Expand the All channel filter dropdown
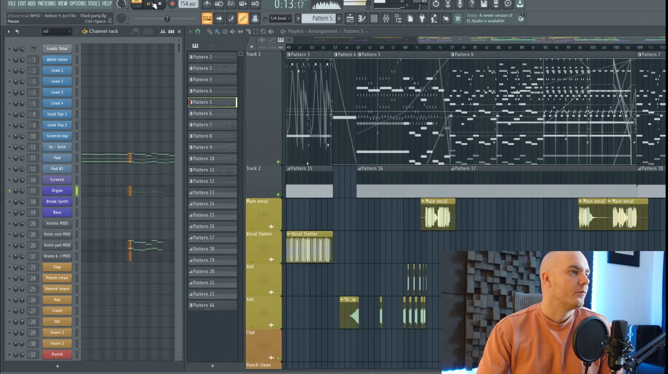This screenshot has height=374, width=668. [56, 31]
